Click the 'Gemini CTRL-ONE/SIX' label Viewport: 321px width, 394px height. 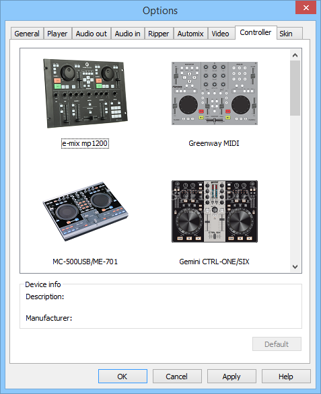pyautogui.click(x=214, y=262)
